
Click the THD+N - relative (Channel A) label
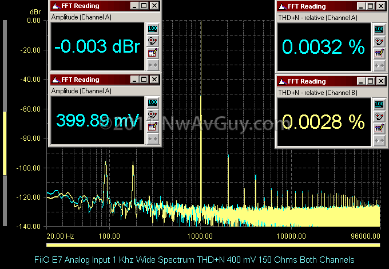click(318, 18)
